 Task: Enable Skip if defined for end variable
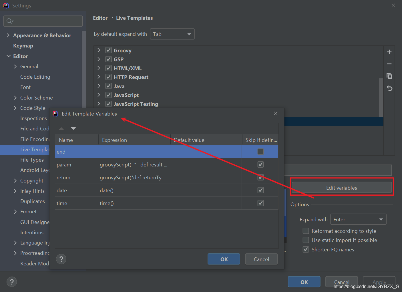coord(260,152)
